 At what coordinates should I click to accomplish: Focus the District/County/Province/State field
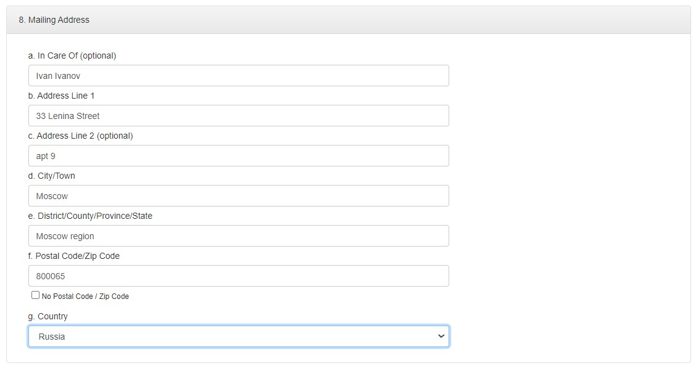[x=238, y=236]
